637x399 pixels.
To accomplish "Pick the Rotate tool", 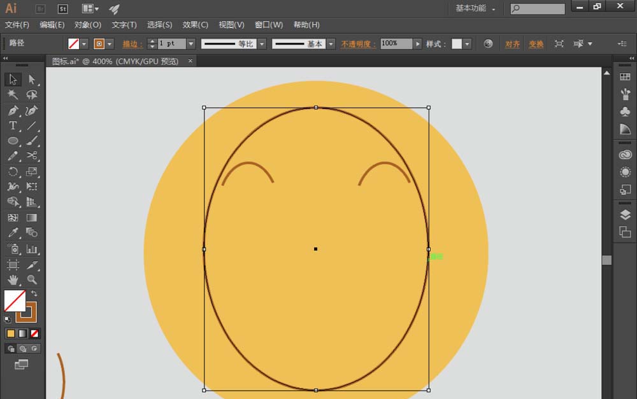I will click(13, 171).
